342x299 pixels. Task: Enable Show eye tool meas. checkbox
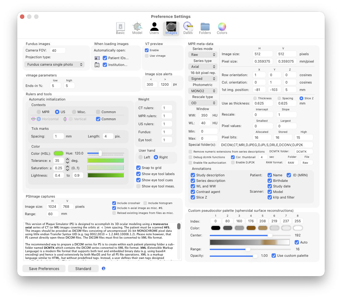click(138, 186)
